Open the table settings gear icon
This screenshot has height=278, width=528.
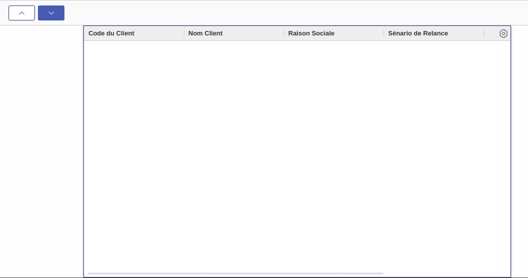(x=504, y=33)
